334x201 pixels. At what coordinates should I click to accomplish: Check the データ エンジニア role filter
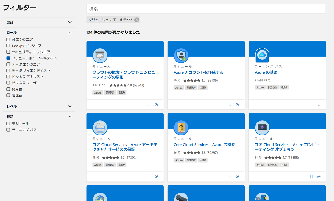pos(8,64)
